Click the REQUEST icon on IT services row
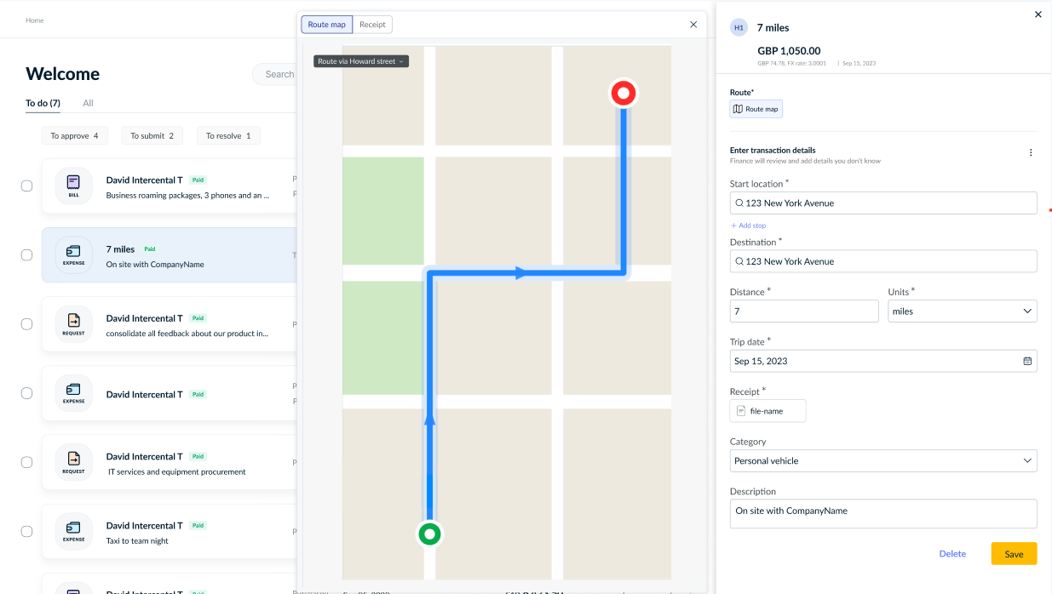Viewport: 1052px width, 594px height. pyautogui.click(x=74, y=462)
